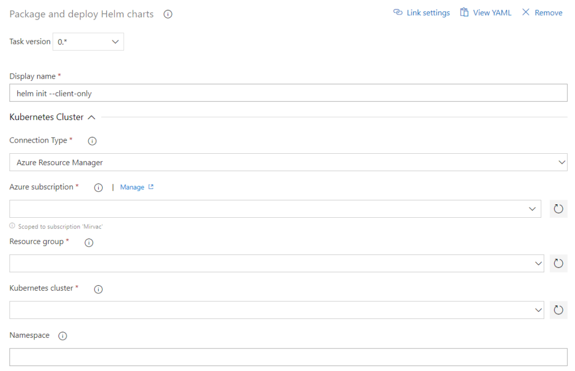Click the Remove X icon
The height and width of the screenshot is (371, 575).
pos(526,12)
